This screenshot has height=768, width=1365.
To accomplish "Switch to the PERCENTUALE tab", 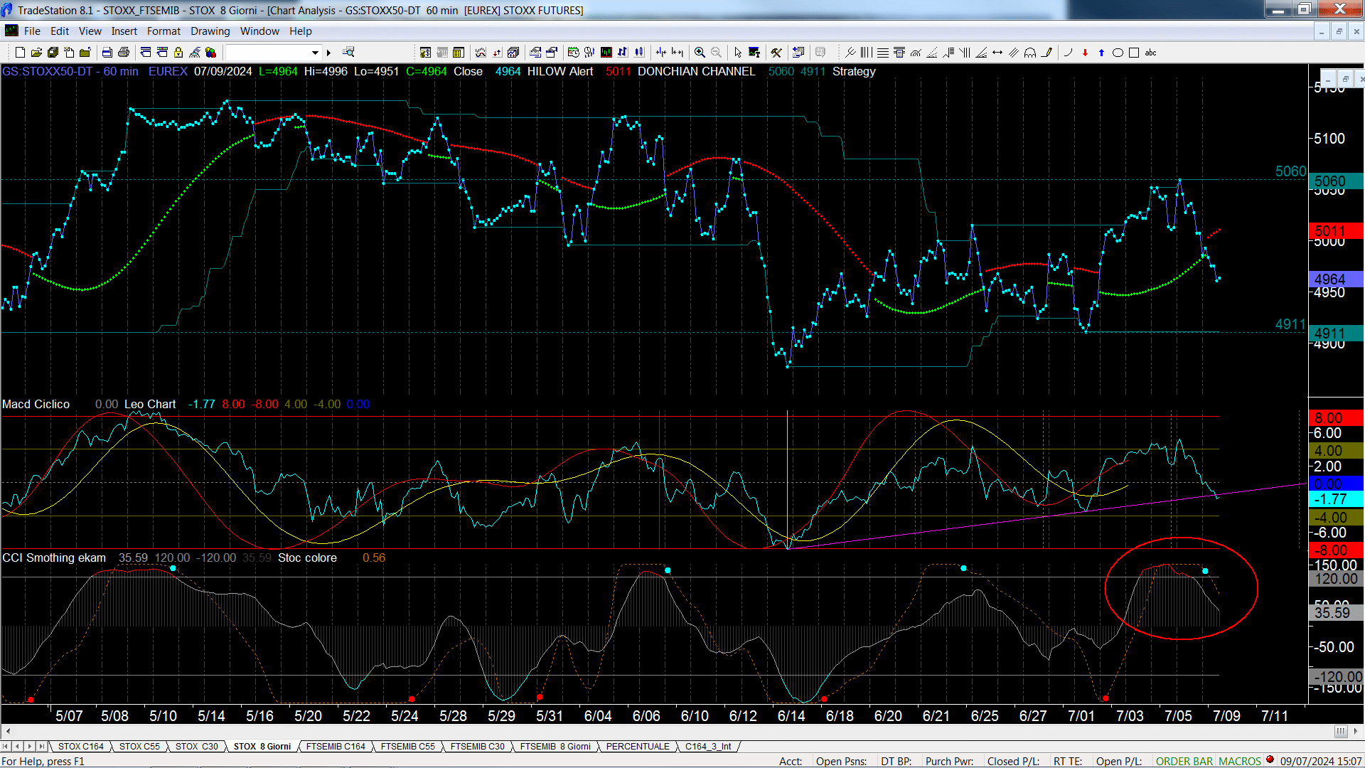I will pyautogui.click(x=638, y=747).
